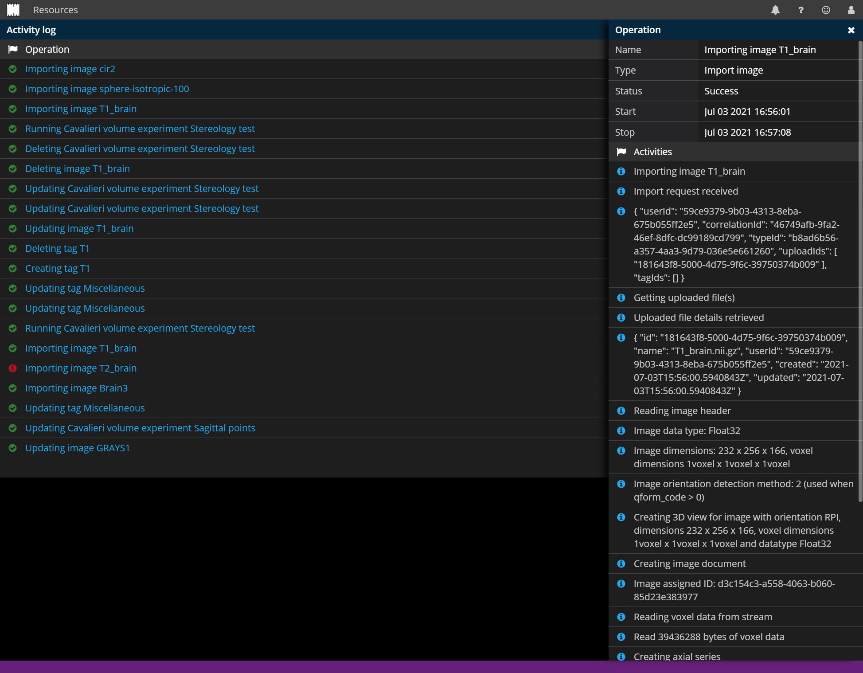Open the Updating image T1_brain entry
863x673 pixels.
(79, 228)
